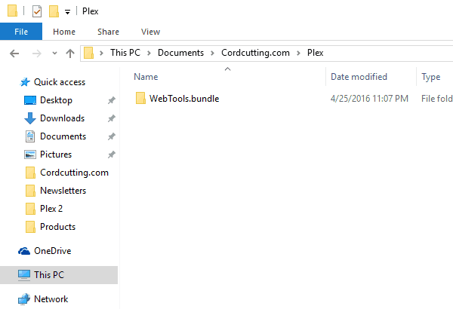Click the Quick access star icon
The image size is (453, 309).
(x=25, y=82)
